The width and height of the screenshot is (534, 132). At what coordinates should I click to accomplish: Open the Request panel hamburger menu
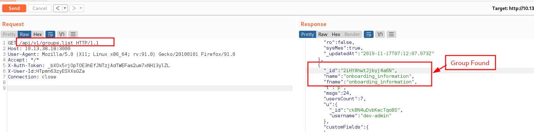click(x=73, y=34)
